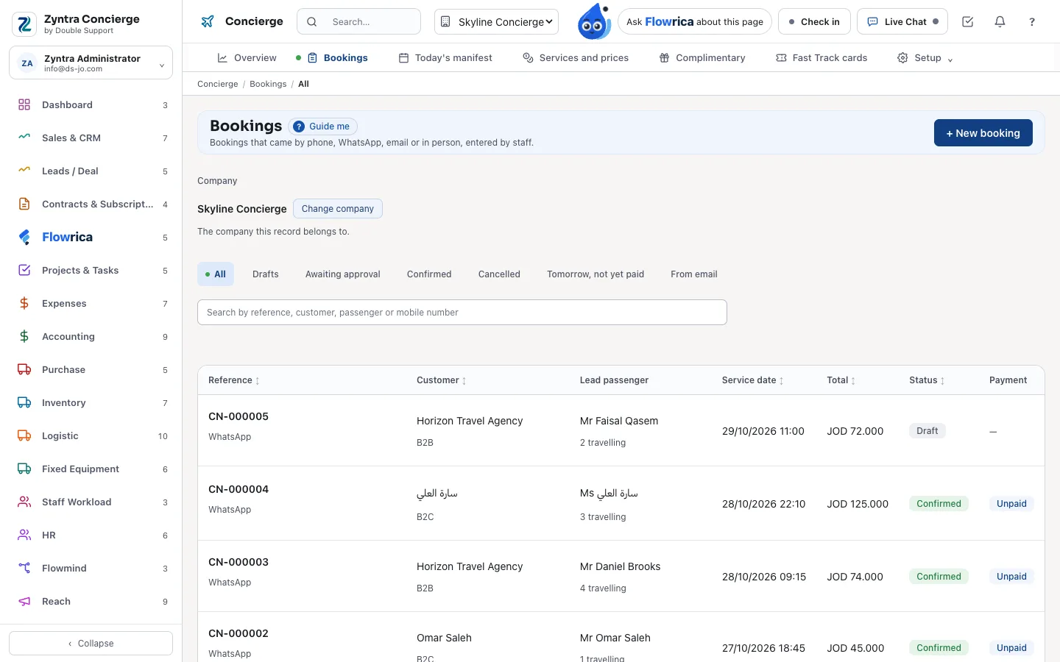Open Live Chat
This screenshot has width=1060, height=662.
(x=902, y=22)
